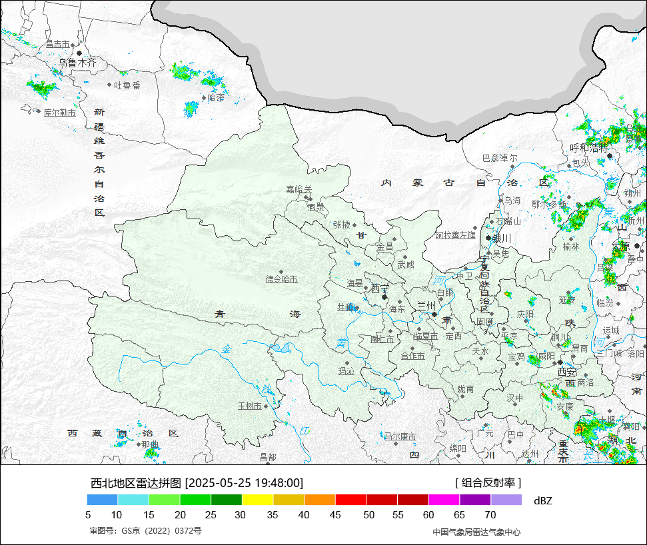The width and height of the screenshot is (647, 545).
Task: Click the 兰州 city marker dot
Action: (x=434, y=314)
